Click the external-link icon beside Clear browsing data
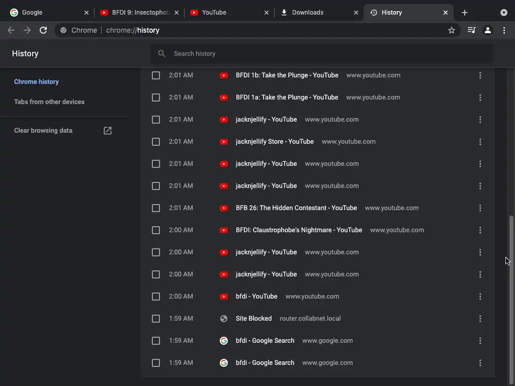Viewport: 515px width, 386px height. click(108, 130)
